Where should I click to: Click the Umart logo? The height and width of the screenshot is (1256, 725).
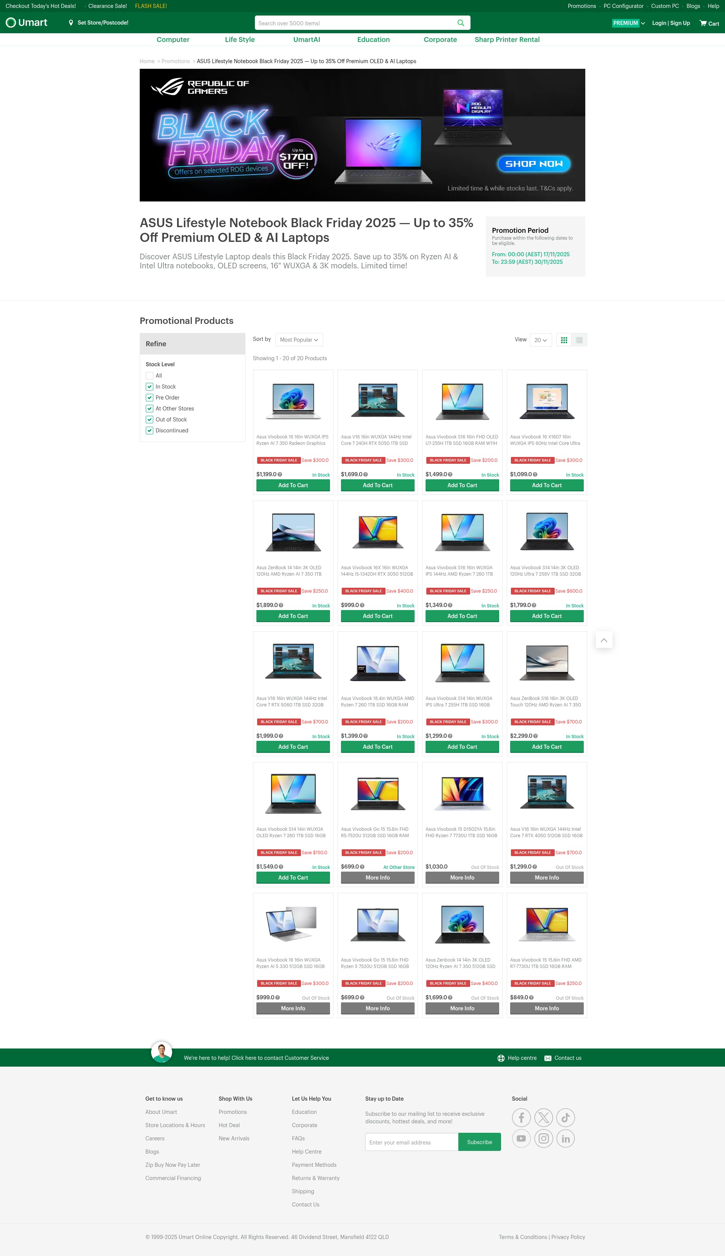tap(26, 22)
